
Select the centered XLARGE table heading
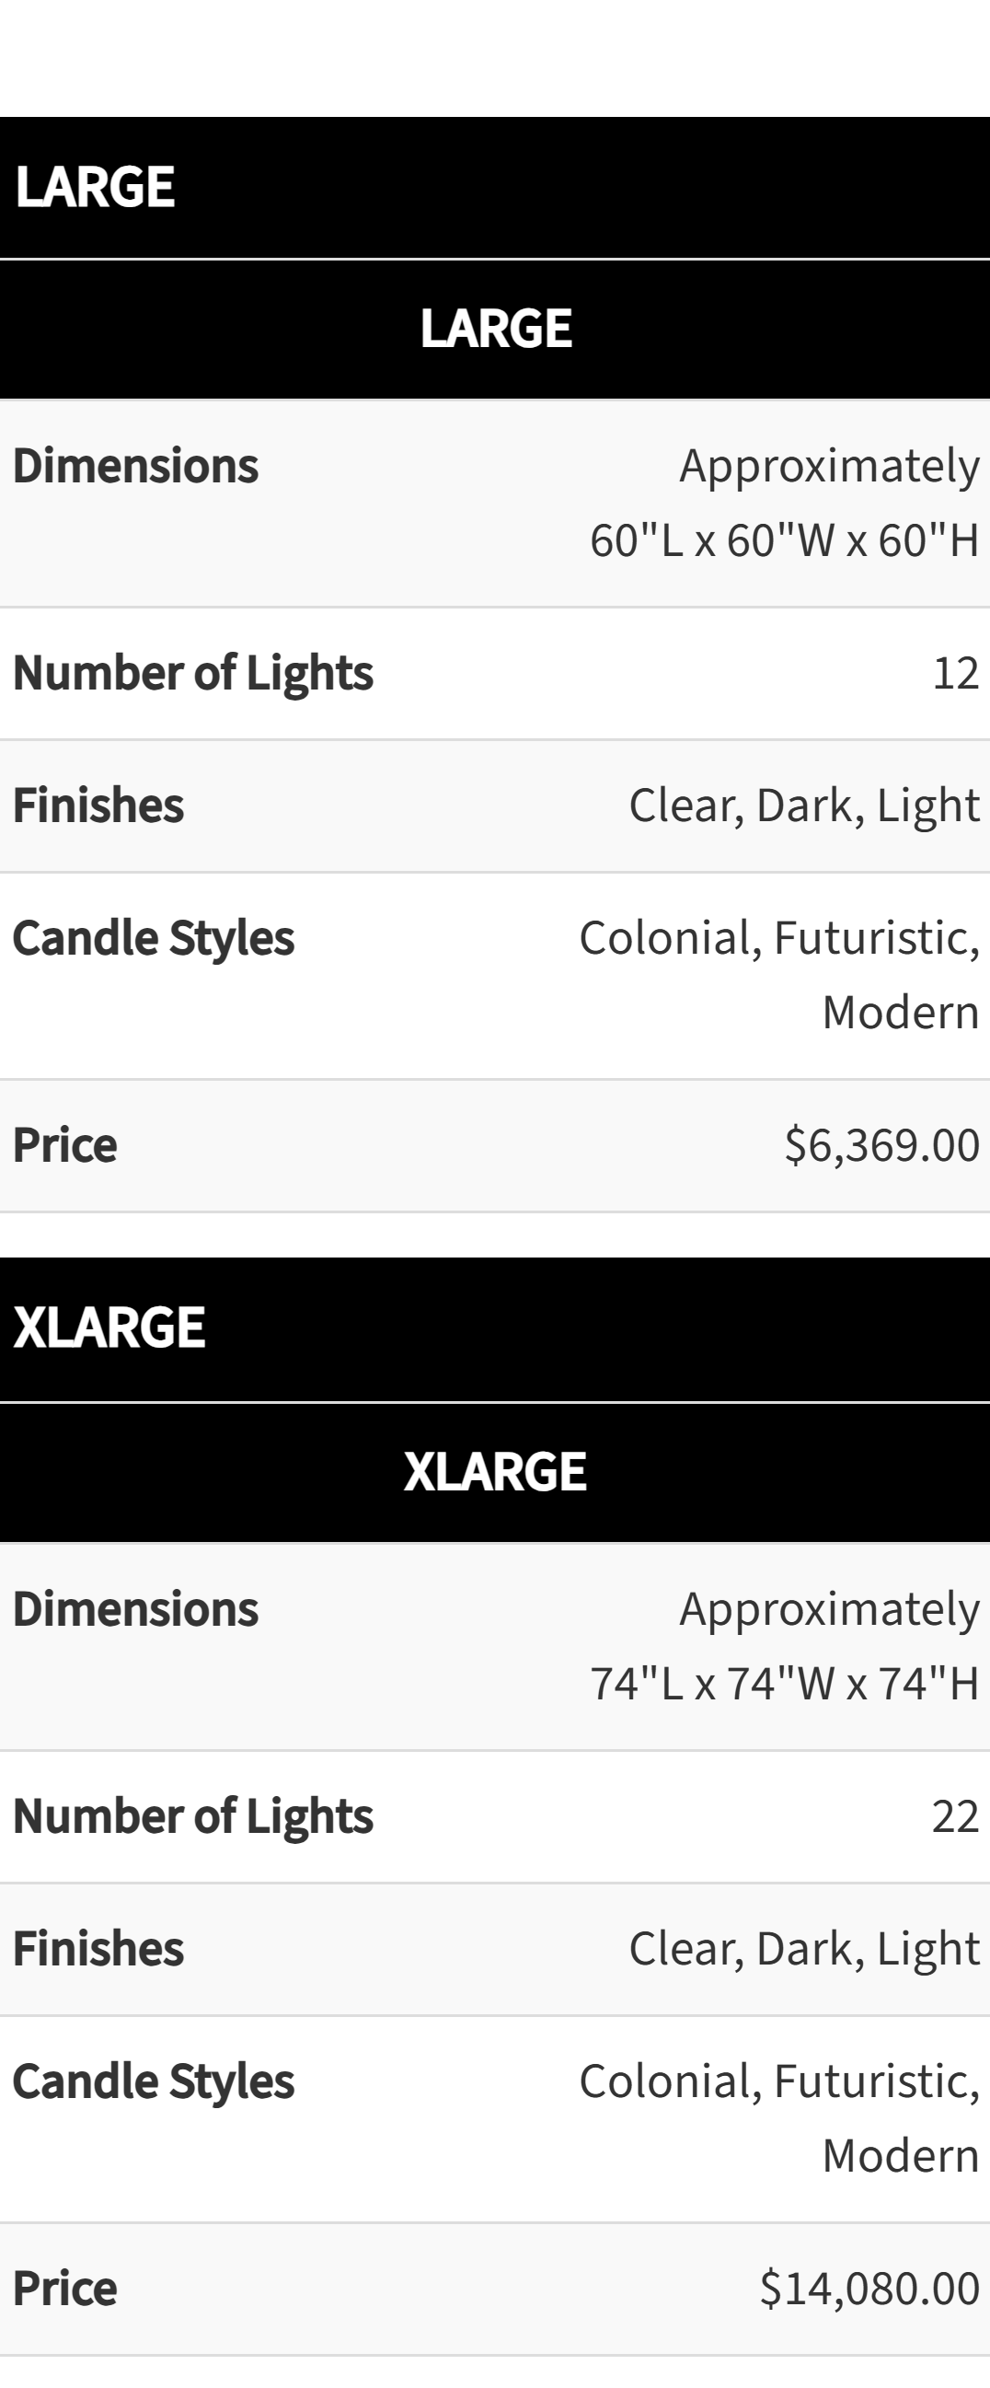(496, 1471)
